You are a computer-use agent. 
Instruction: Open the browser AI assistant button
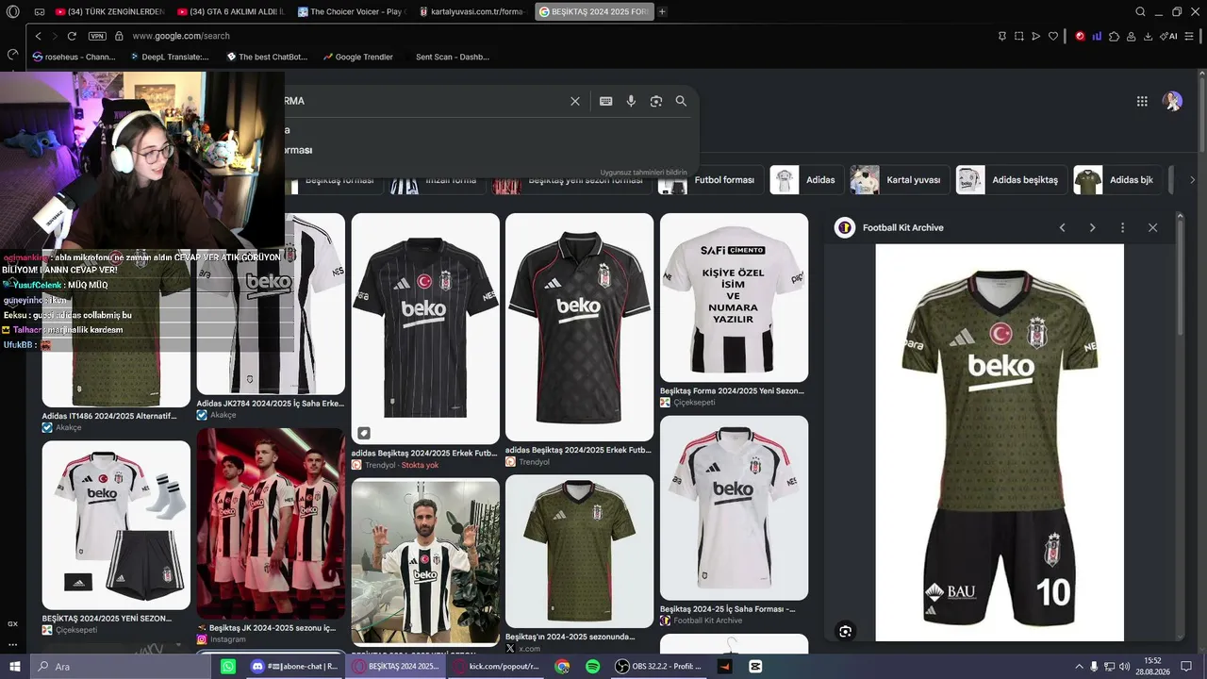point(1169,36)
